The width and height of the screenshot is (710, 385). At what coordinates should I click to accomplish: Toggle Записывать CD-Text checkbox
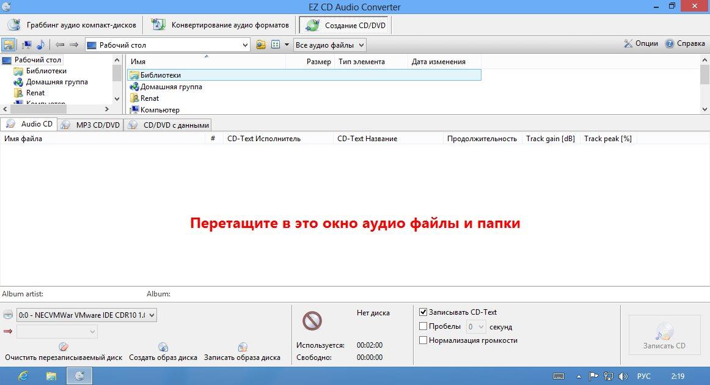[x=423, y=312]
